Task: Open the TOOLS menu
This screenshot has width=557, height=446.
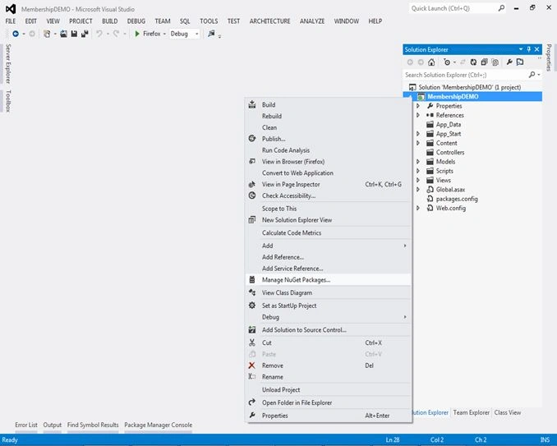Action: coord(209,21)
